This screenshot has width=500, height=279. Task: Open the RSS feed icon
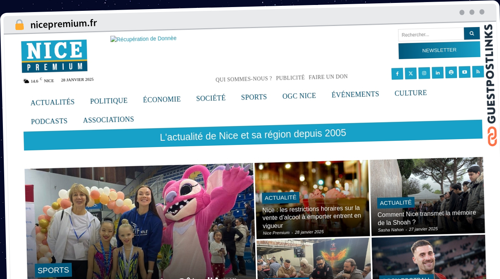tap(478, 71)
